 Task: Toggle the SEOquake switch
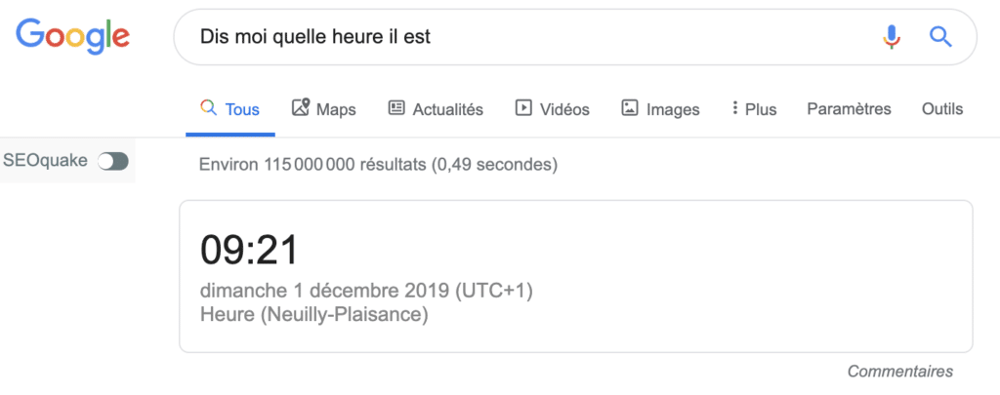click(113, 161)
